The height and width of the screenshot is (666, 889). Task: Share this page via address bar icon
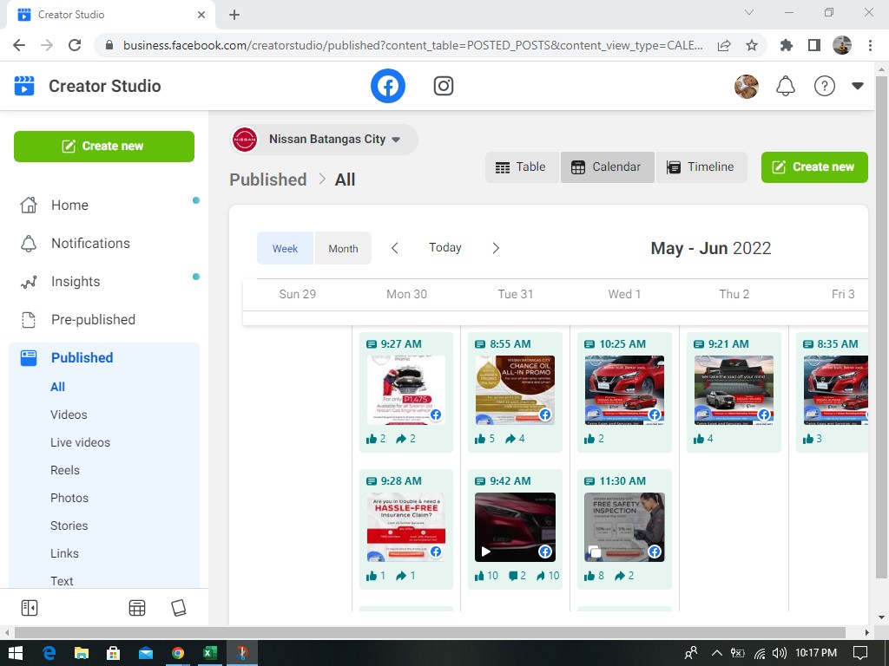[724, 45]
